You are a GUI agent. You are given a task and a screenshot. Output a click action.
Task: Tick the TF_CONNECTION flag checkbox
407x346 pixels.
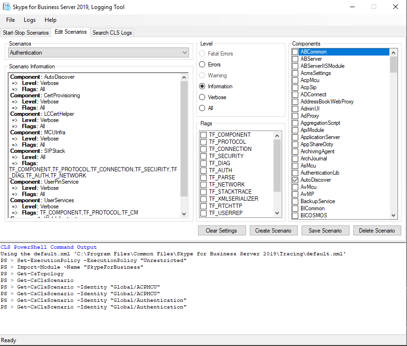point(204,149)
